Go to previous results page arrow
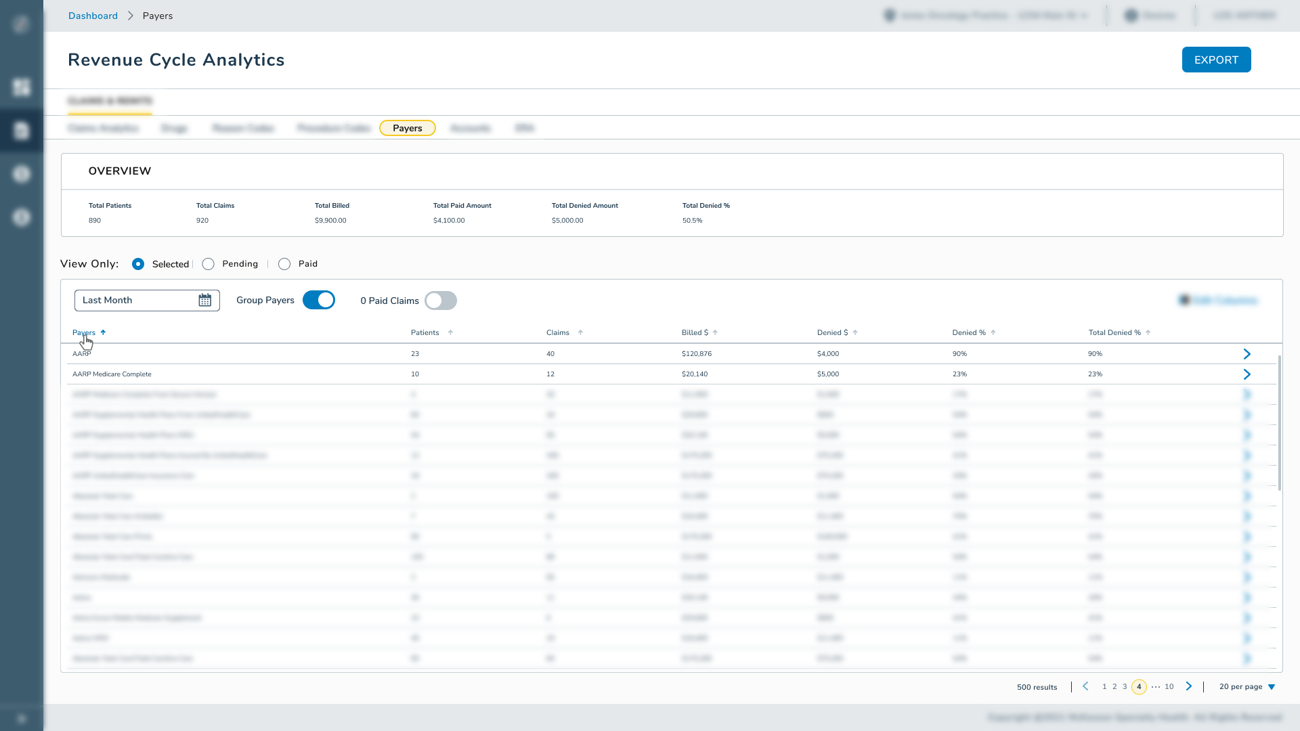The height and width of the screenshot is (731, 1300). [1085, 686]
